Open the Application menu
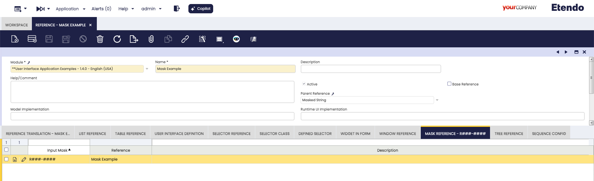This screenshot has width=594, height=181. pos(70,9)
